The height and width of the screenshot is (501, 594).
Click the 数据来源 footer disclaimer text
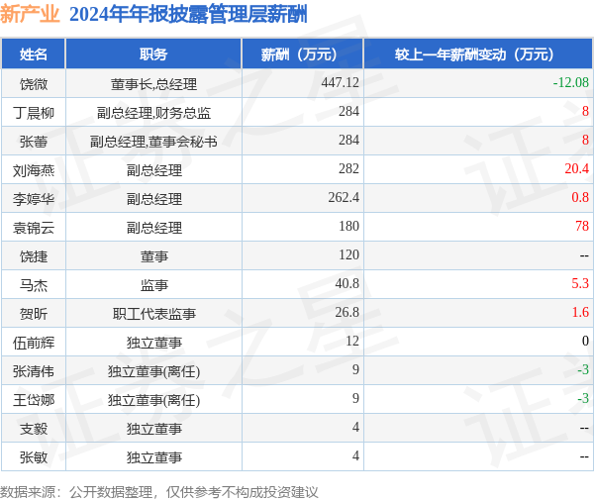point(159,492)
